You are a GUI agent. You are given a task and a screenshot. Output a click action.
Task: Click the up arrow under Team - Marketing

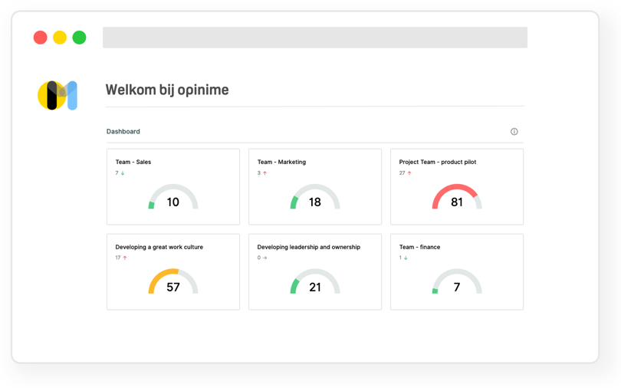[265, 173]
